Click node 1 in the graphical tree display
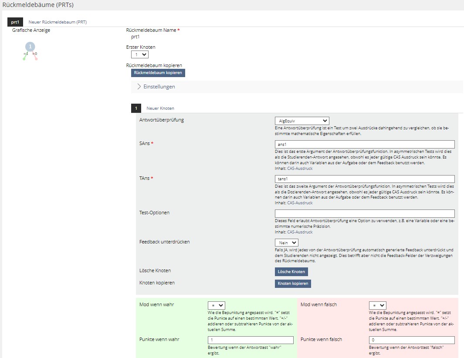 coord(30,47)
